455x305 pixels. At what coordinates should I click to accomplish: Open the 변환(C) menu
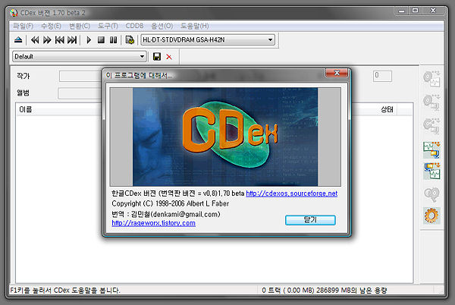coord(79,26)
